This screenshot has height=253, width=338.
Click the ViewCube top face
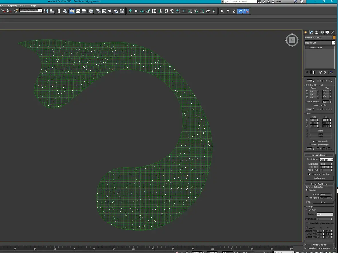point(292,40)
